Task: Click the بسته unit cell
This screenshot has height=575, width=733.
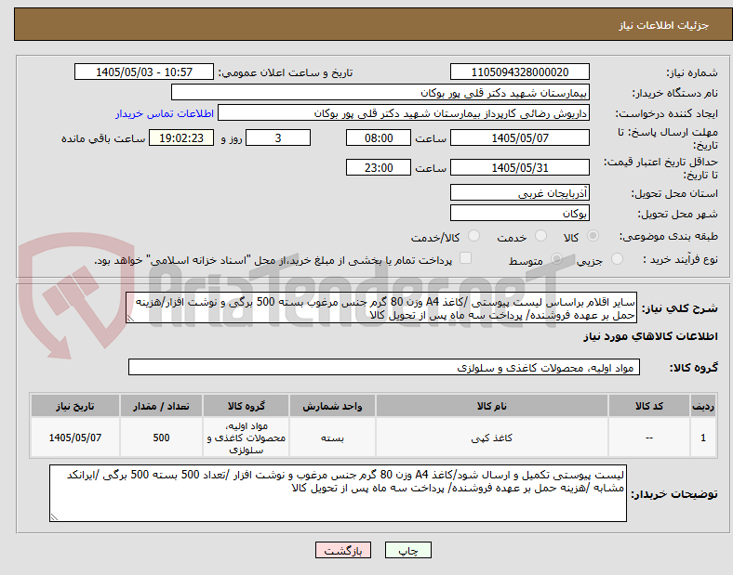Action: [x=332, y=438]
